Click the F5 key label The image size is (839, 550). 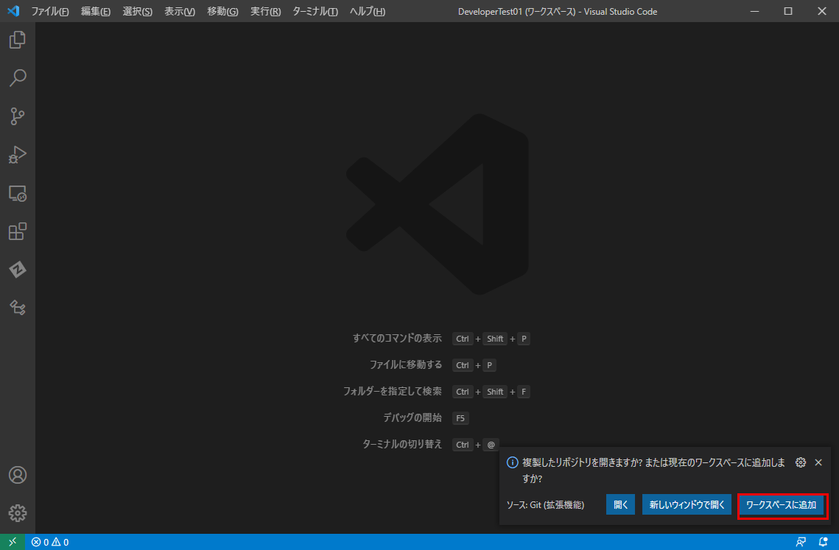(x=460, y=418)
